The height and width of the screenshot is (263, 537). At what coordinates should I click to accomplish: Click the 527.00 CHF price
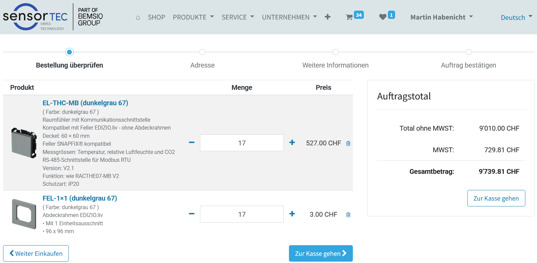323,143
